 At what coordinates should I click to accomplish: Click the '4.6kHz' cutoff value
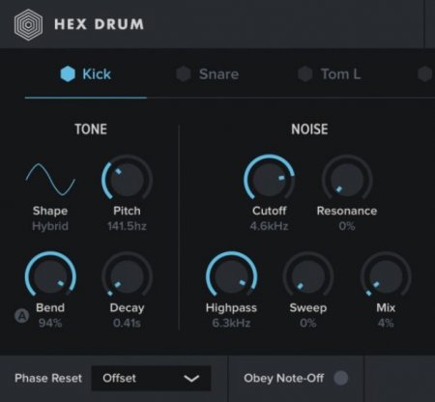pyautogui.click(x=269, y=226)
